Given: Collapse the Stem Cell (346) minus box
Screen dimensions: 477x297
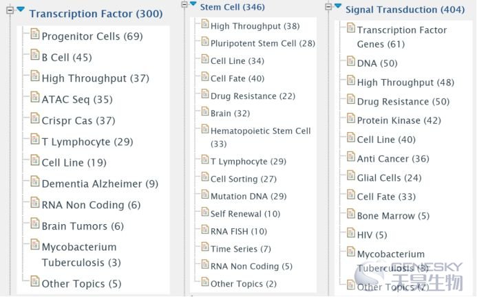Looking at the screenshot, I should point(184,4).
